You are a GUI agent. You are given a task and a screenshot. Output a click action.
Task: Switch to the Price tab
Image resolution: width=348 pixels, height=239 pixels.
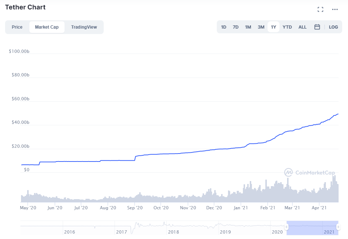coord(17,27)
